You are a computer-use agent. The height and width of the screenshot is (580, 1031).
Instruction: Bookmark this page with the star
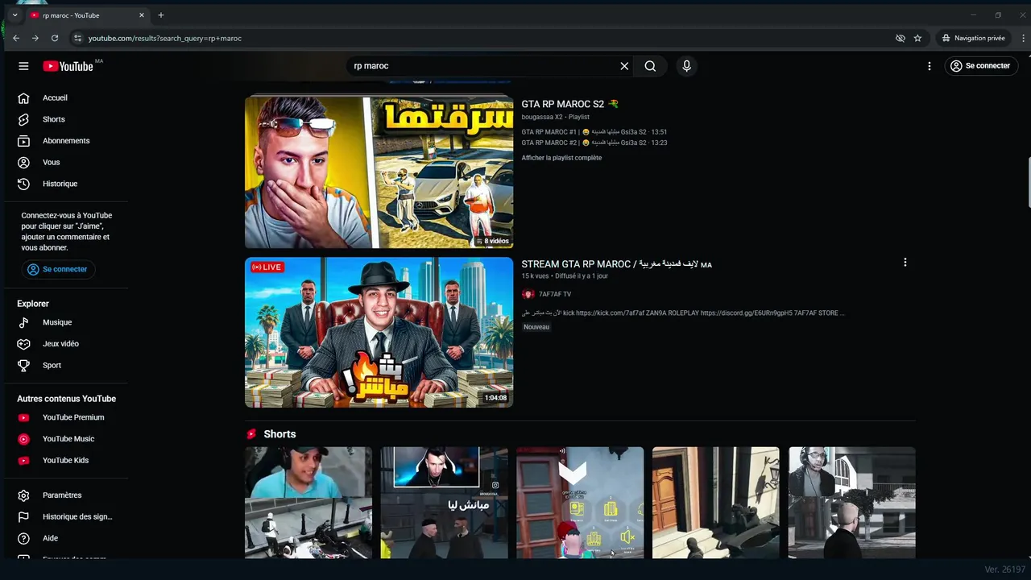pos(917,38)
